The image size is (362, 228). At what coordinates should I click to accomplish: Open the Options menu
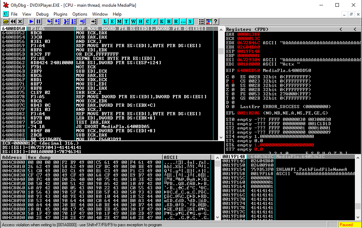[x=80, y=14]
